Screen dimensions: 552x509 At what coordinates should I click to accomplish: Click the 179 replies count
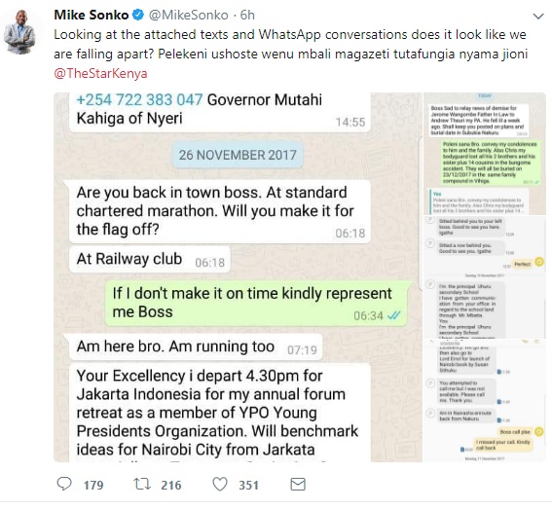point(93,485)
